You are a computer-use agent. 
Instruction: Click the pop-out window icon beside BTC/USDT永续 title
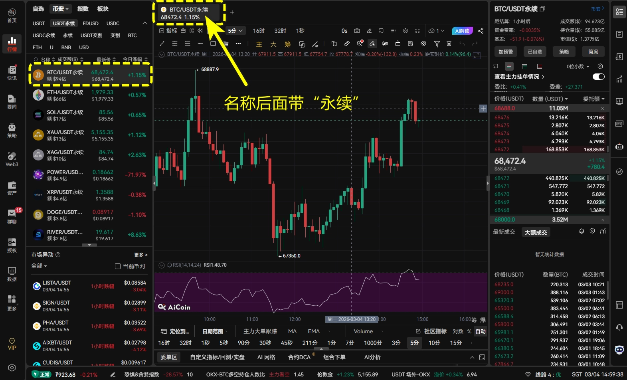(x=542, y=9)
